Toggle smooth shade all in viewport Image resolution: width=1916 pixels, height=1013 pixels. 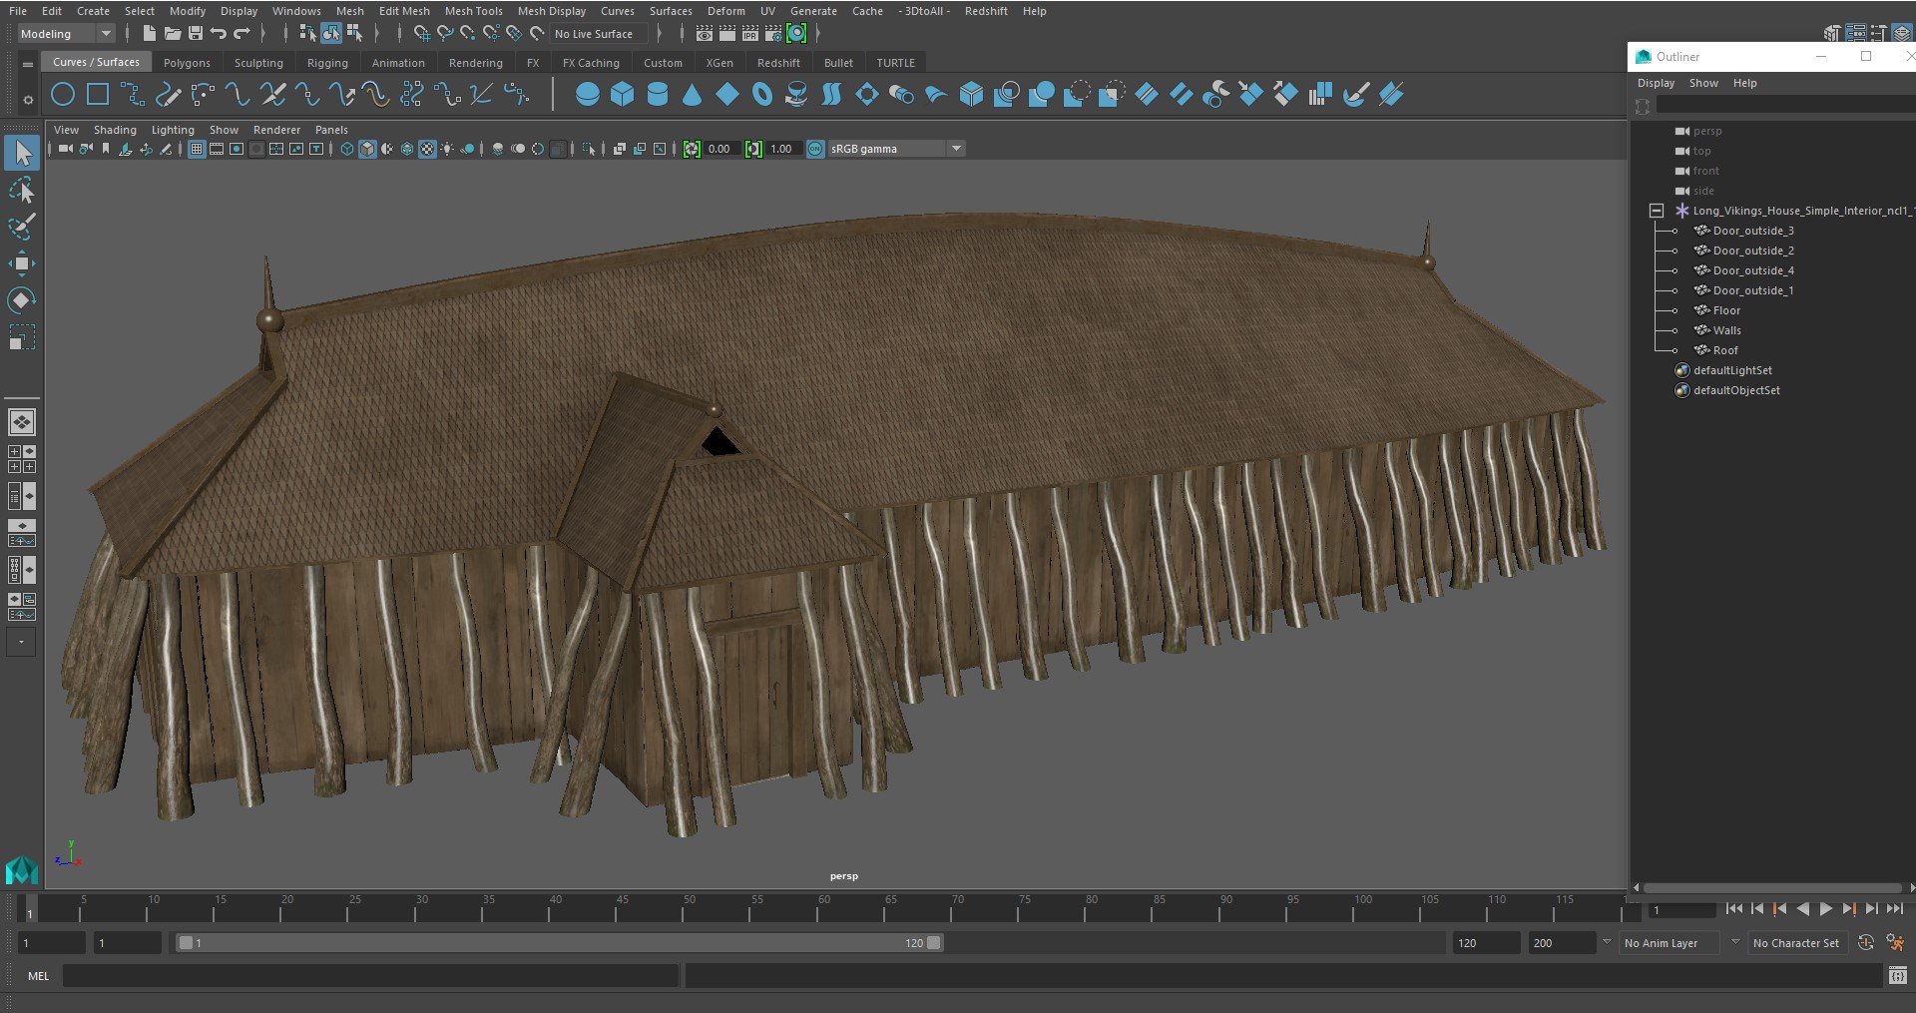(367, 149)
